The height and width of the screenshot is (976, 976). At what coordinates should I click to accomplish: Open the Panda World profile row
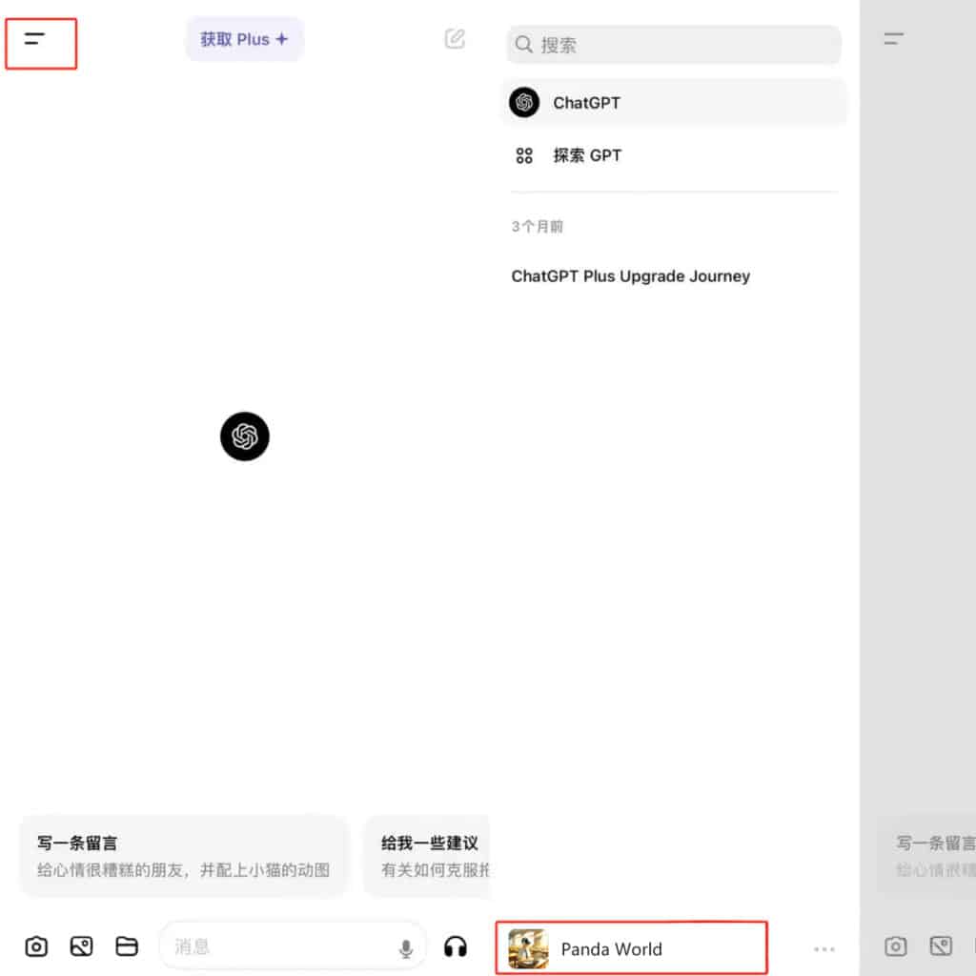(632, 948)
